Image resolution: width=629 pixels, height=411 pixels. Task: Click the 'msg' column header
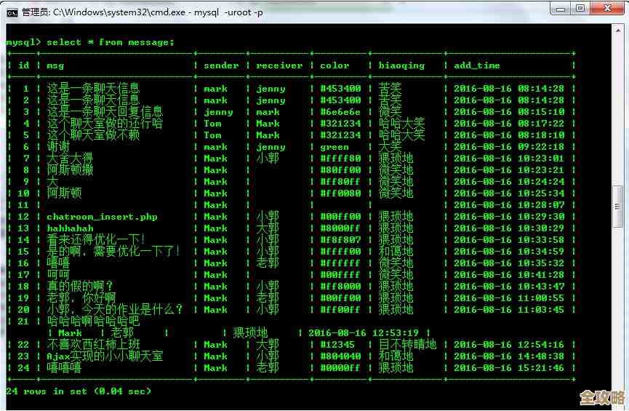55,65
